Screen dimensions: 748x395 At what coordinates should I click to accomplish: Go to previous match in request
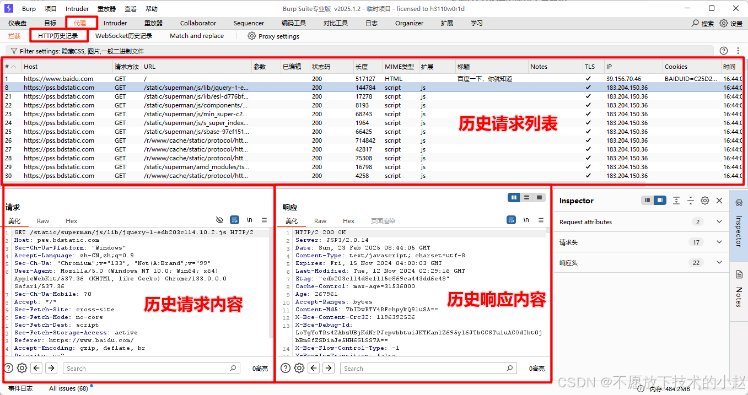(37, 368)
